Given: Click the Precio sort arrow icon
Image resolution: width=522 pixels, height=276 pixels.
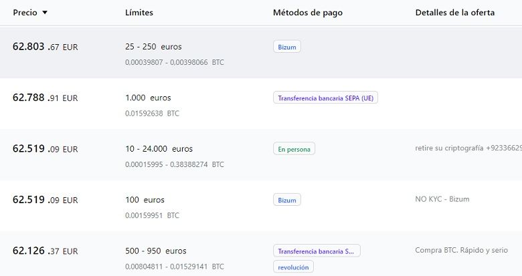Looking at the screenshot, I should [x=45, y=13].
